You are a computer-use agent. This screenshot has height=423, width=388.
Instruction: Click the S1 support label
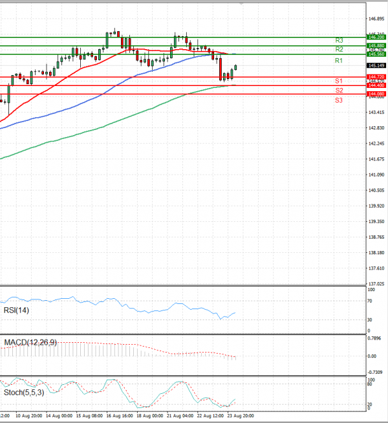click(339, 81)
